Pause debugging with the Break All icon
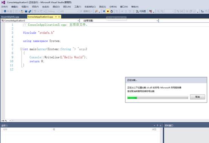209x143 pixels. pos(104,11)
